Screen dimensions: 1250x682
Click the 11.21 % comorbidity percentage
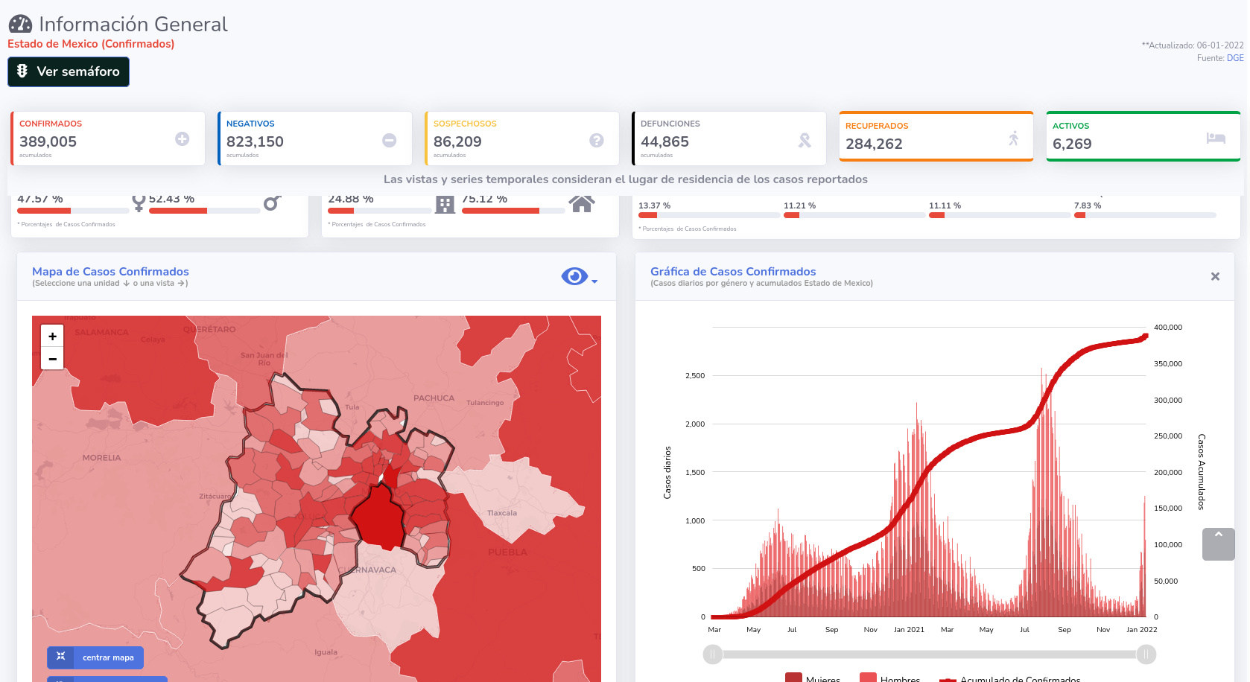click(x=799, y=205)
